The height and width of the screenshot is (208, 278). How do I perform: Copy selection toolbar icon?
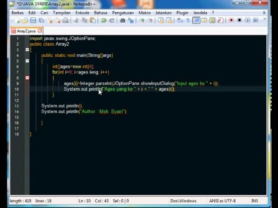(x=85, y=20)
